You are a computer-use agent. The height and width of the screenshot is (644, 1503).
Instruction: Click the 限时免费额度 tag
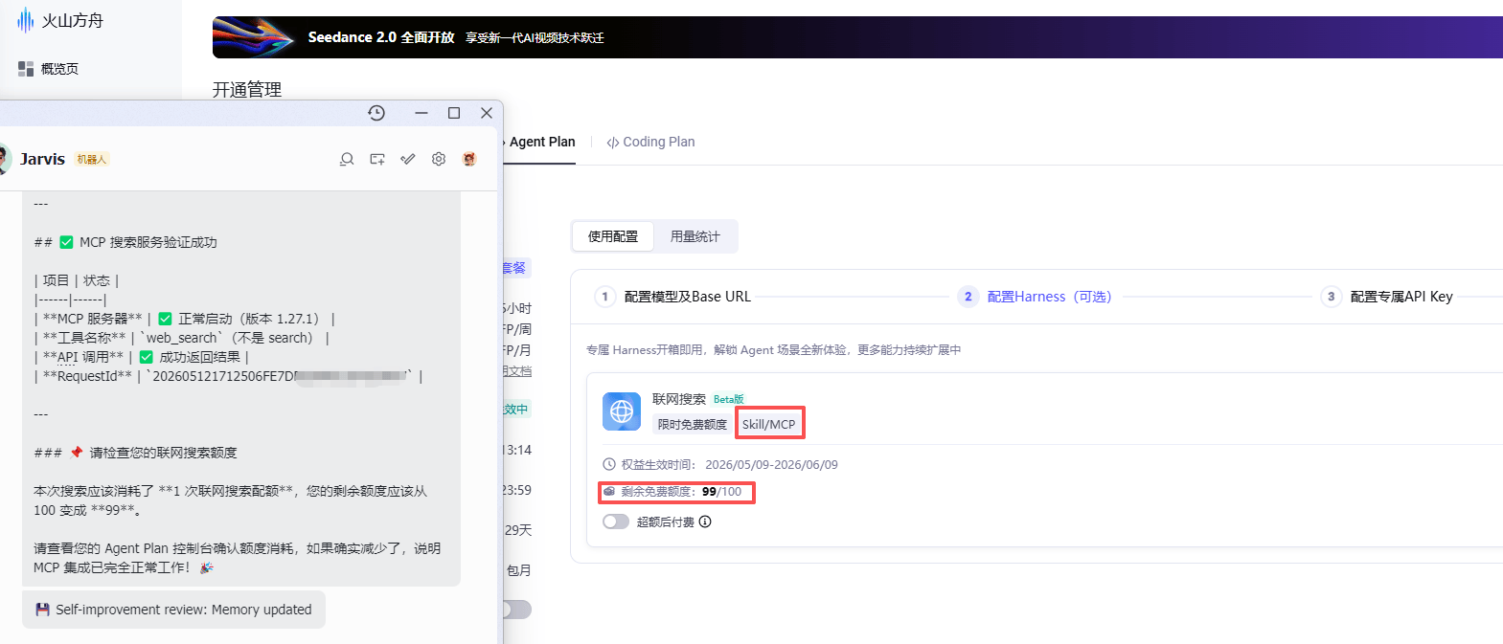coord(693,424)
